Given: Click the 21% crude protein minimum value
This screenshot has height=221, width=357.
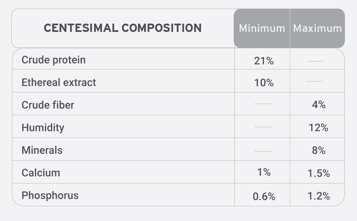Looking at the screenshot, I should 264,61.
